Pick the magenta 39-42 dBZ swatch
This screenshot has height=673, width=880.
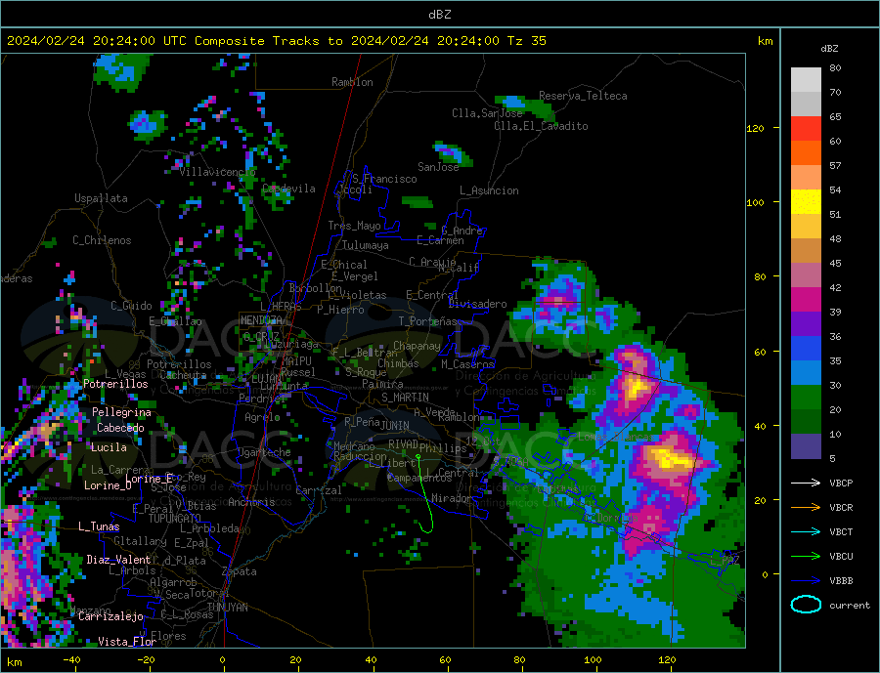(x=806, y=300)
